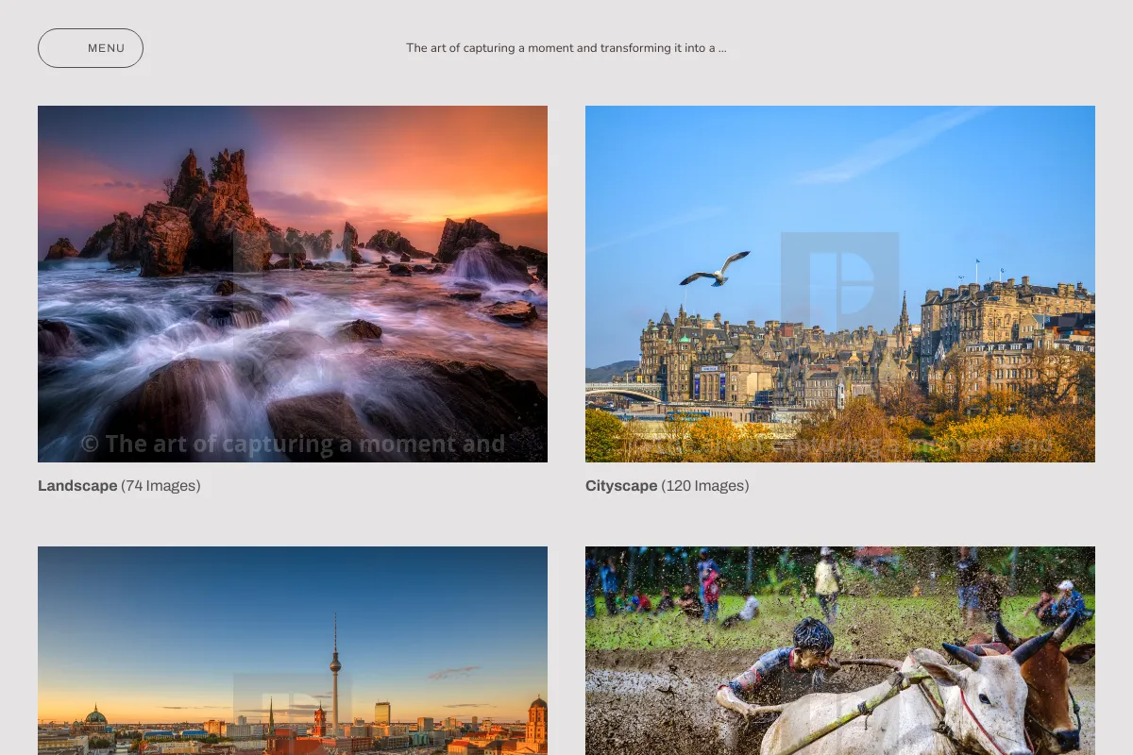Click the site tagline header text

pyautogui.click(x=566, y=48)
